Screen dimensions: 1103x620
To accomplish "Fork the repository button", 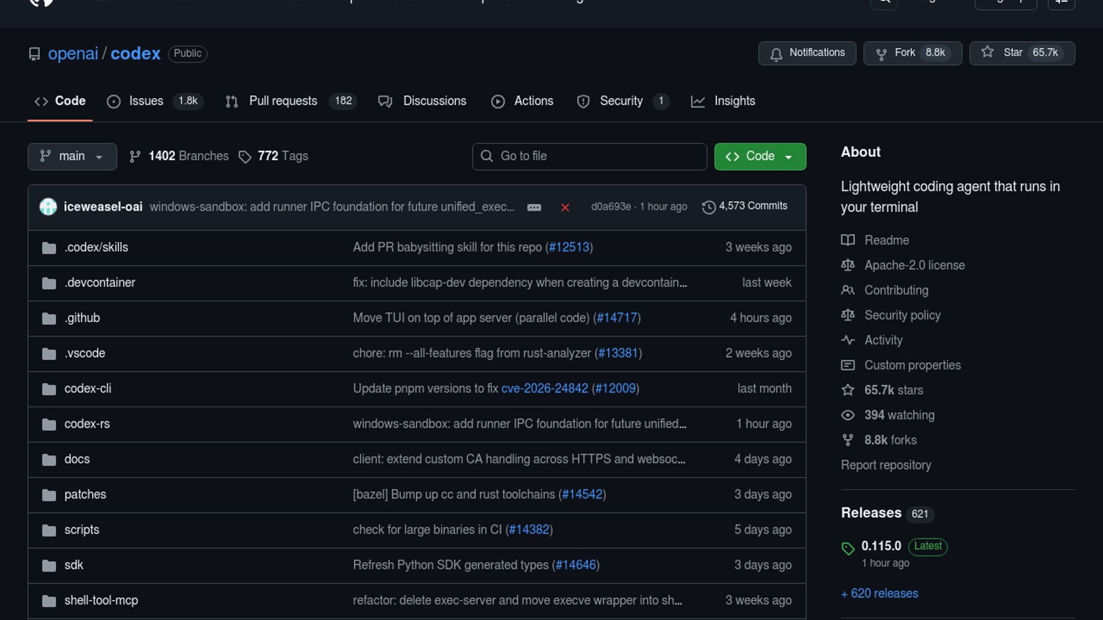I will (x=904, y=53).
